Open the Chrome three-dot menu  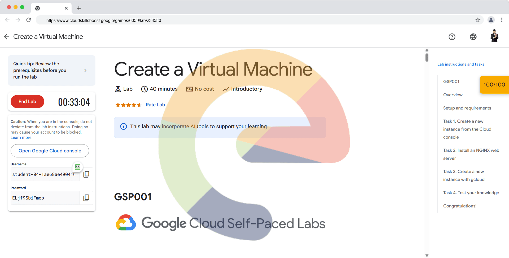click(x=502, y=20)
